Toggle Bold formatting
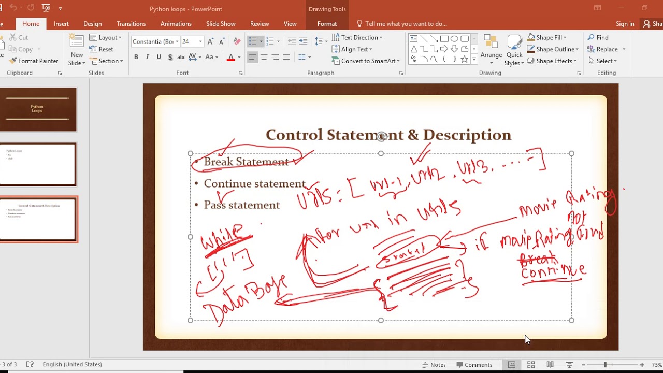This screenshot has height=373, width=663. [136, 57]
